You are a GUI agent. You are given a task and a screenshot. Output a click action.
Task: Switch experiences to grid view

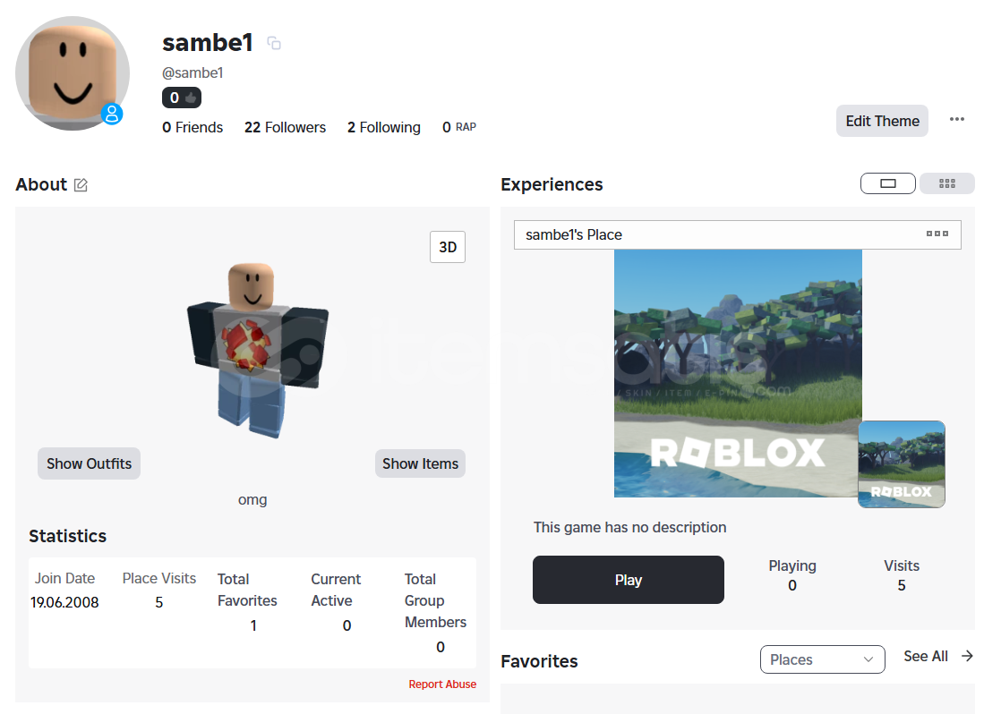point(947,183)
